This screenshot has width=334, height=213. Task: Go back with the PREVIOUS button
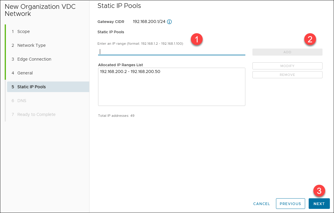tap(290, 204)
